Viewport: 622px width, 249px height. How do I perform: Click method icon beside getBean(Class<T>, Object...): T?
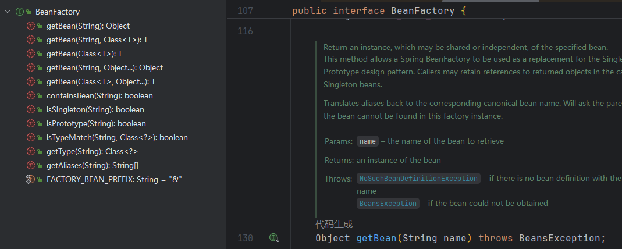30,81
